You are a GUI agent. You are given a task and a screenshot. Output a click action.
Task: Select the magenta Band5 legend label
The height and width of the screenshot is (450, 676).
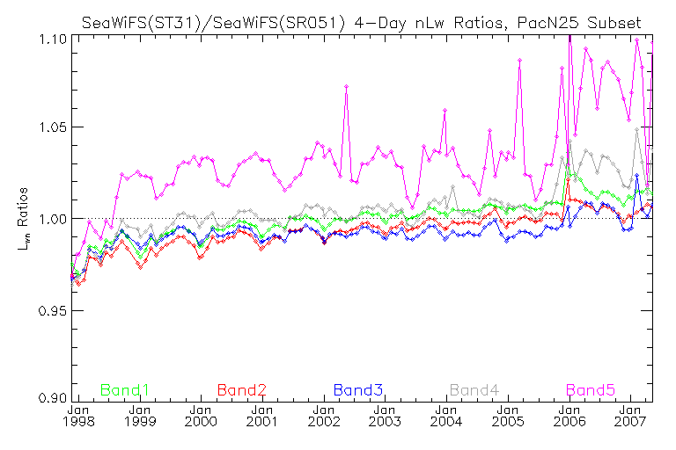pyautogui.click(x=591, y=390)
